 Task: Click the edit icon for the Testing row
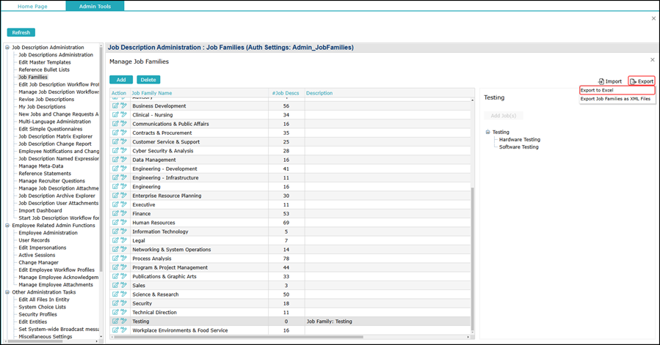115,322
